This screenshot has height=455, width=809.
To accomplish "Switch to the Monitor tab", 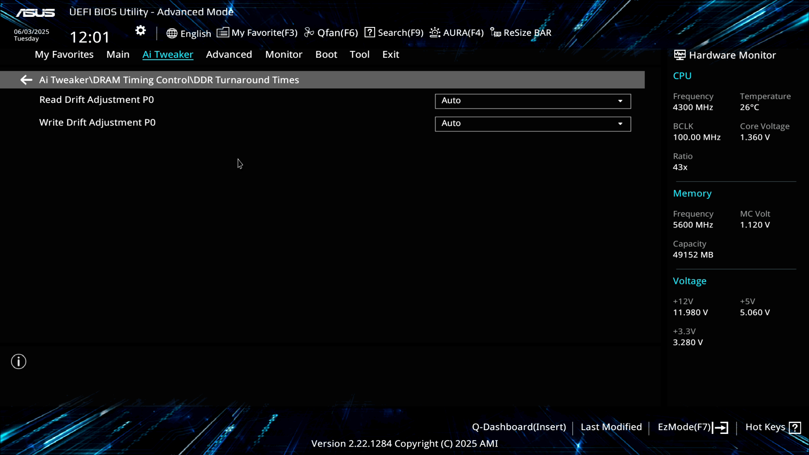I will (284, 54).
